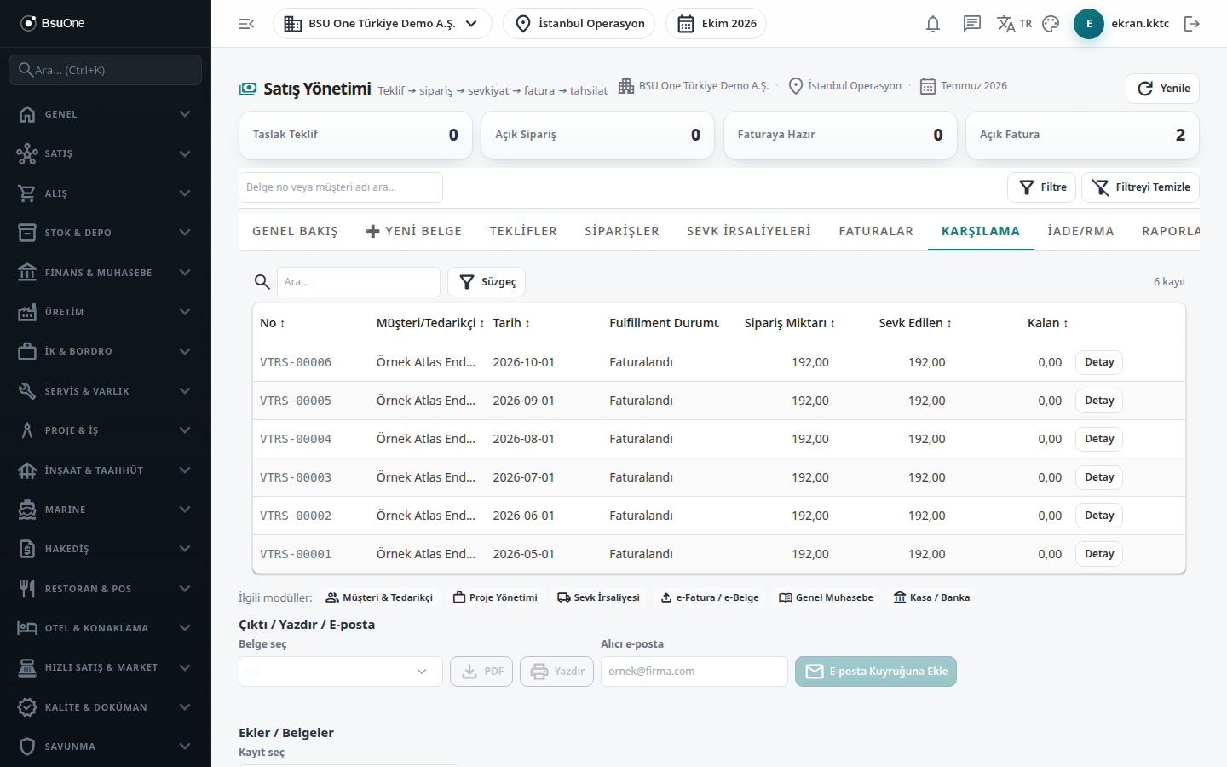Open the Kasa / Banka related module link
This screenshot has height=767, width=1227.
pyautogui.click(x=931, y=597)
